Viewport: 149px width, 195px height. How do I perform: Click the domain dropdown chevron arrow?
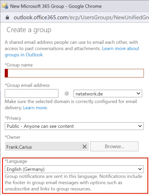point(138,93)
